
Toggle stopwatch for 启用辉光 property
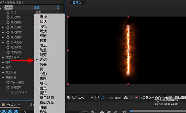click(8, 17)
